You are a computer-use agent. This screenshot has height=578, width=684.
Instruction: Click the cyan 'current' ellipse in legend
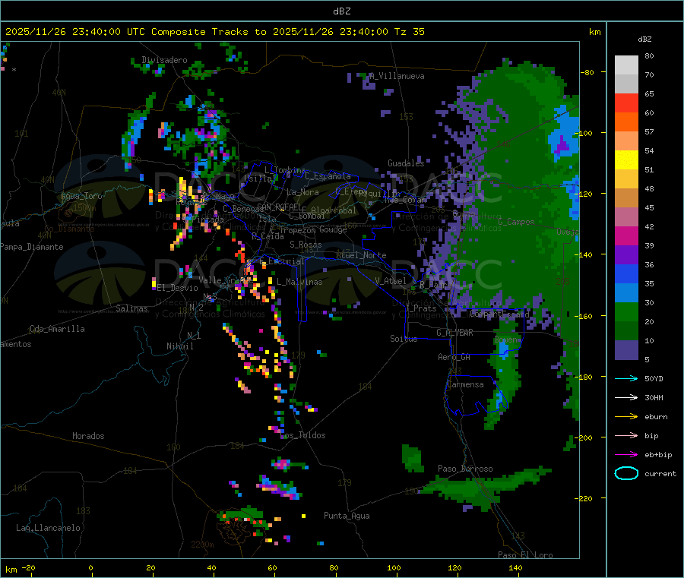(626, 473)
